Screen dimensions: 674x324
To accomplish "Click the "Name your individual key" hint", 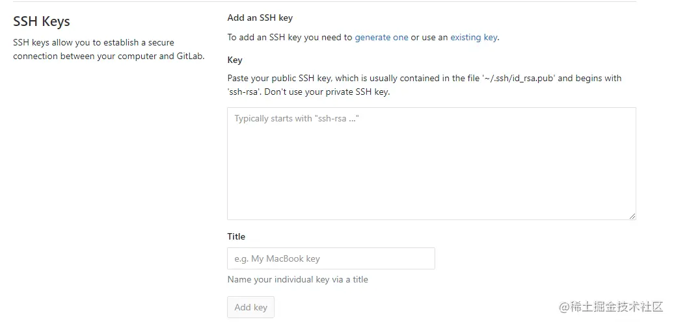I will [x=297, y=280].
